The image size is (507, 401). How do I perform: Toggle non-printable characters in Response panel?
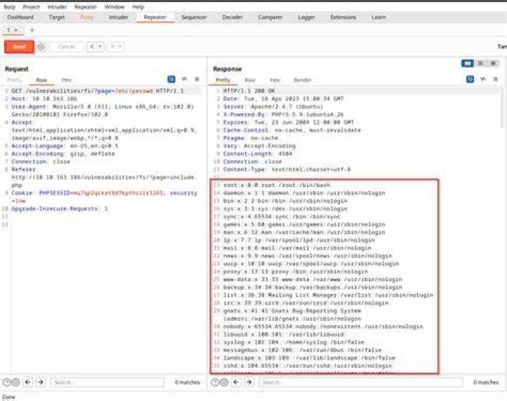click(x=483, y=79)
